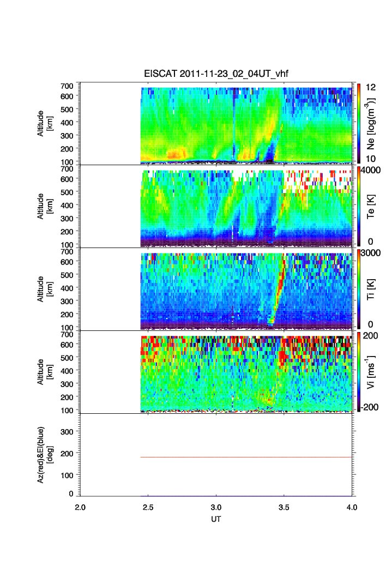386x579 pixels.
Task: Select the Te [K] colorbar label
Action: tap(371, 207)
